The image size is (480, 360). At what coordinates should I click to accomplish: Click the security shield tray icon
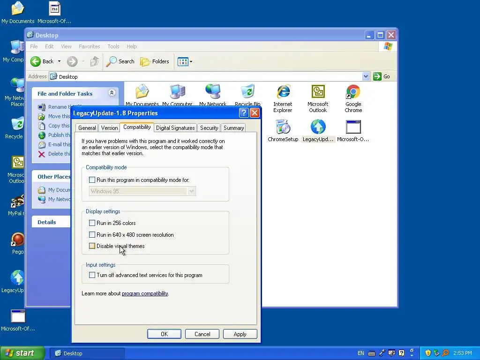click(428, 353)
